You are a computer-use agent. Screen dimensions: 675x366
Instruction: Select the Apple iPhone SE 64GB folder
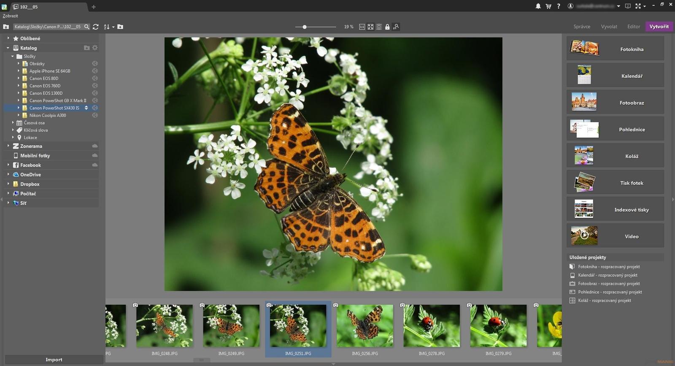pyautogui.click(x=50, y=71)
